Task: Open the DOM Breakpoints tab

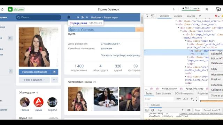Action: pyautogui.click(x=184, y=93)
